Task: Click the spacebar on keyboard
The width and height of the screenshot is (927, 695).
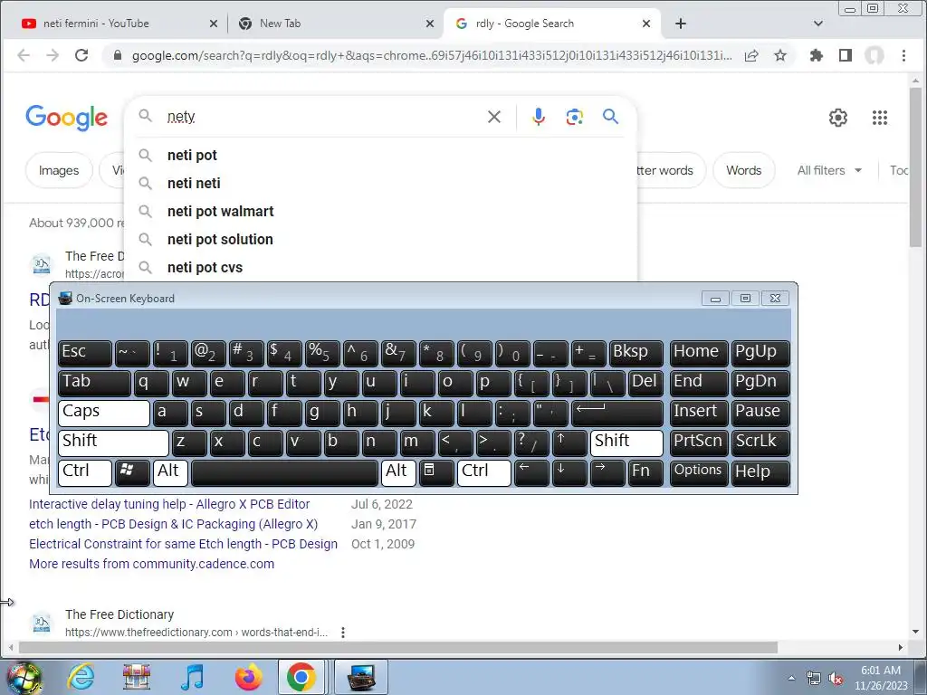Action: 284,472
